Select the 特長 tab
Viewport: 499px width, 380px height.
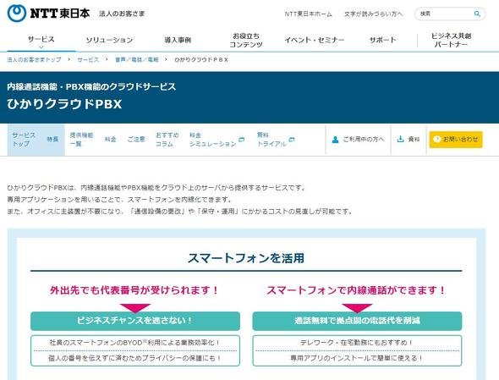(52, 139)
